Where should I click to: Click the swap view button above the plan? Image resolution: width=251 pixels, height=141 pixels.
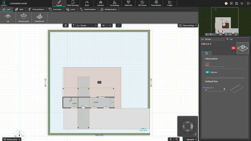[x=66, y=25]
